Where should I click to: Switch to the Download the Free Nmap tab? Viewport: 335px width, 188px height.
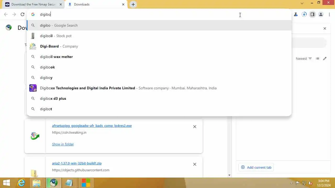(x=33, y=4)
